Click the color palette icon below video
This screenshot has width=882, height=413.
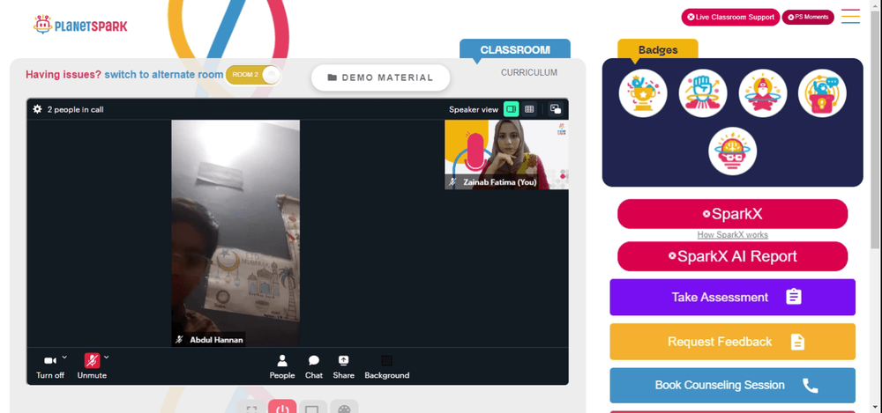[x=344, y=409]
